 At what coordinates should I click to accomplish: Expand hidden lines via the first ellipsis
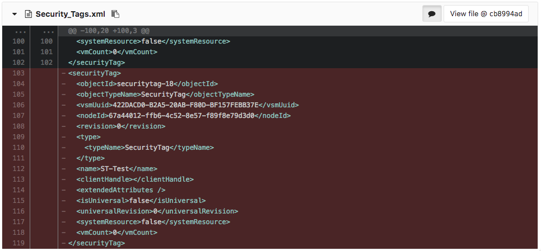click(16, 31)
